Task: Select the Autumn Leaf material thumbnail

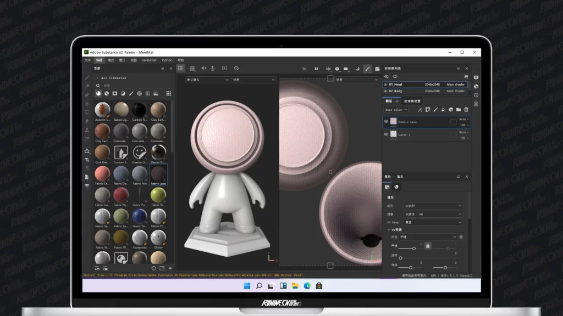Action: (102, 109)
